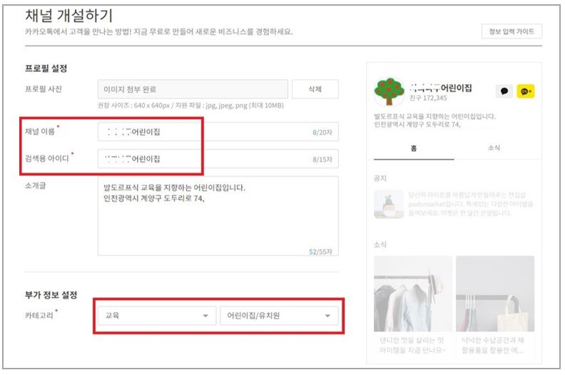Screen dimensions: 565x375
Task: Click the 8/20자 character counter
Action: (x=322, y=132)
